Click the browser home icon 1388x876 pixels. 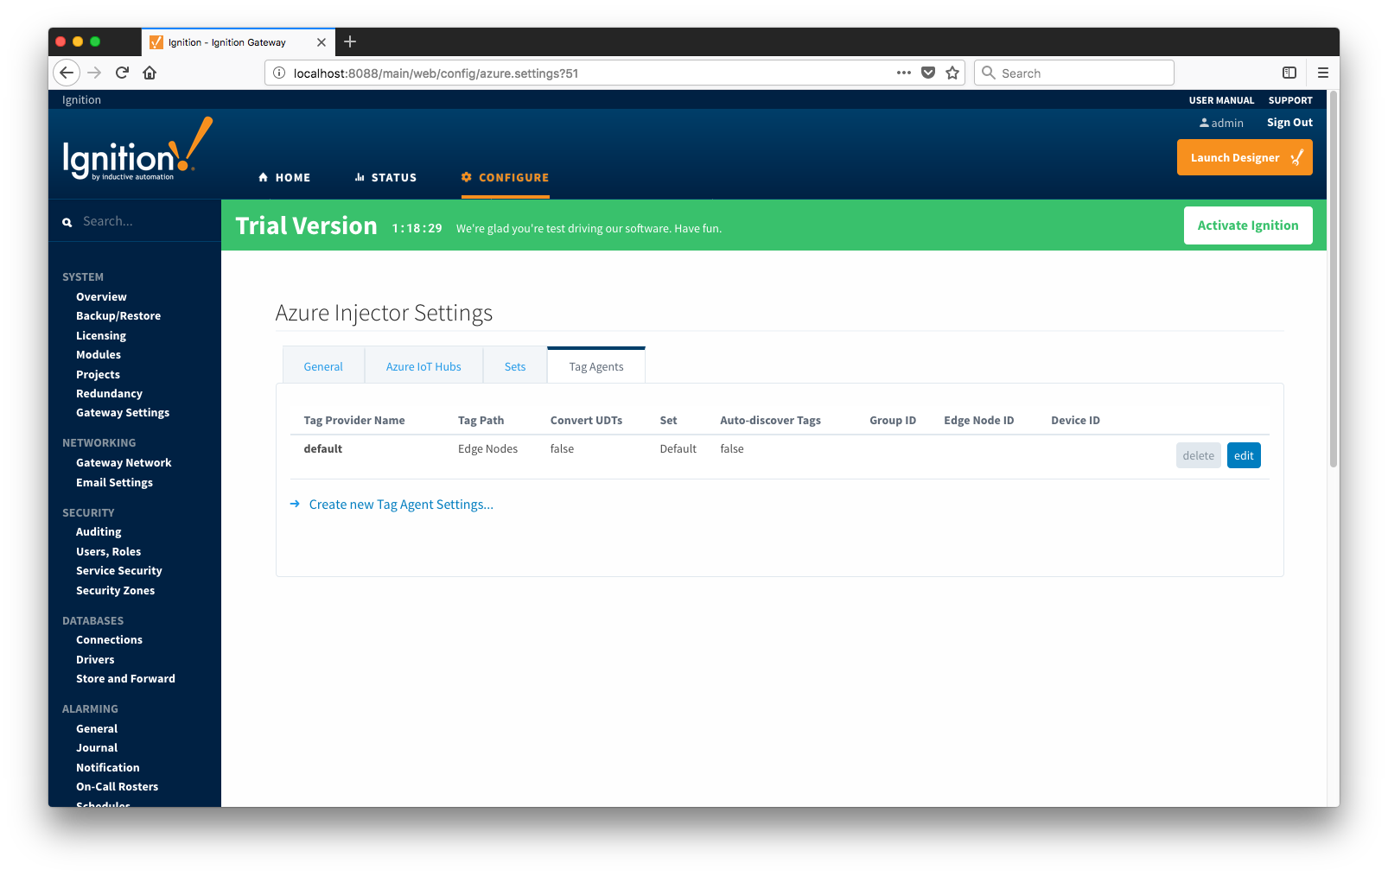[x=150, y=73]
